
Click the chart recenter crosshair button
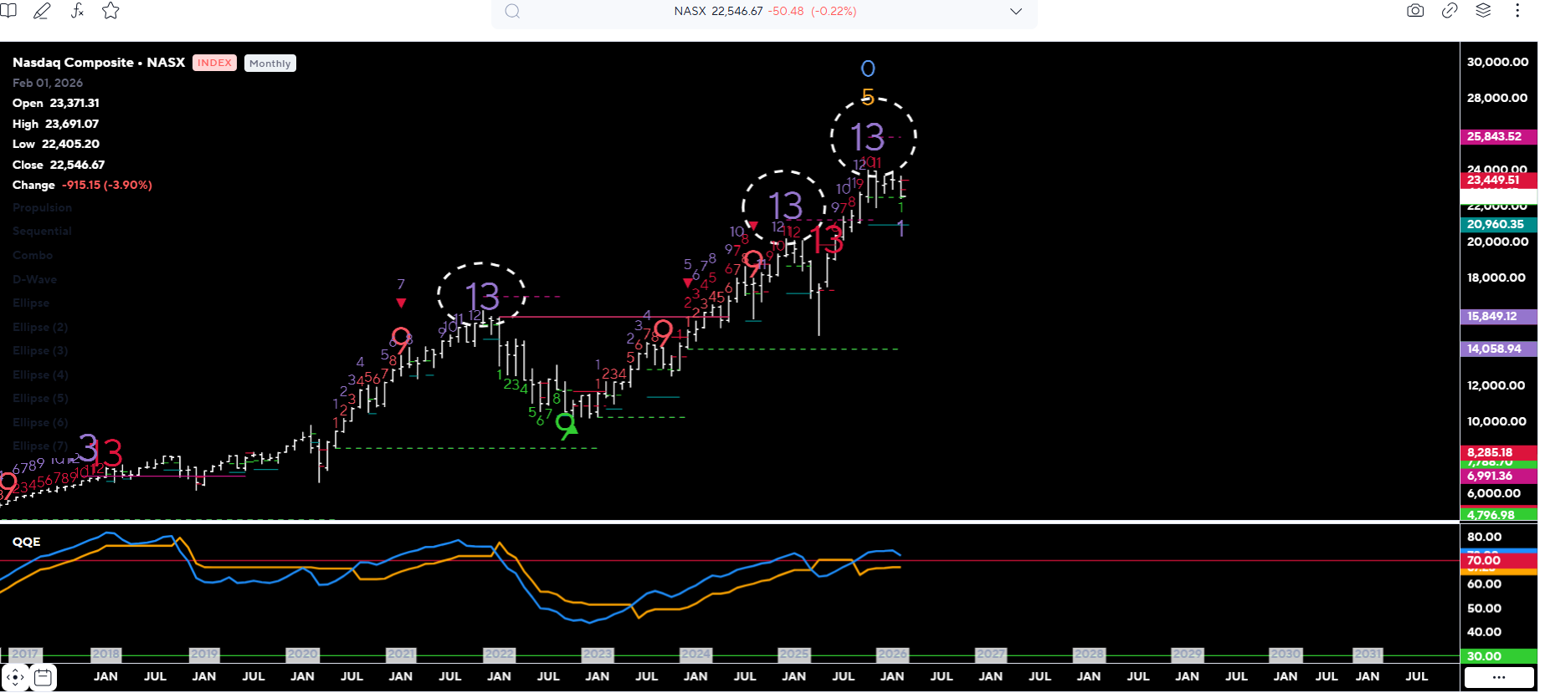(15, 677)
